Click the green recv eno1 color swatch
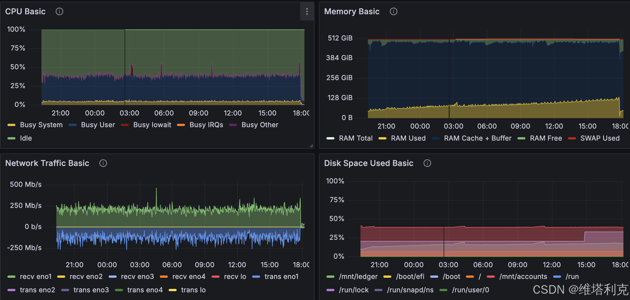This screenshot has height=300, width=630. click(11, 277)
